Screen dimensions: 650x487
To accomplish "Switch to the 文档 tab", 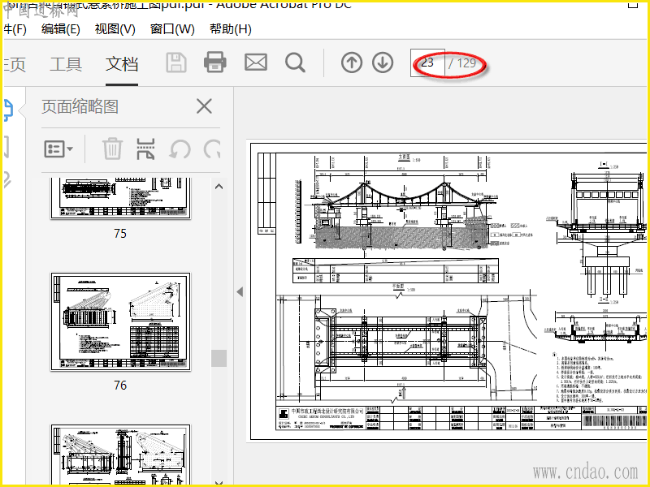I will point(122,64).
